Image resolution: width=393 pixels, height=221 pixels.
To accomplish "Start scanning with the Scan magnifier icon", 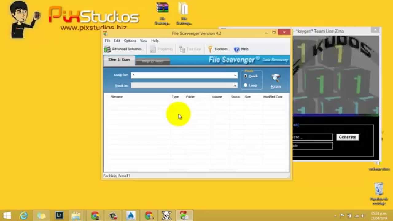I will click(276, 81).
